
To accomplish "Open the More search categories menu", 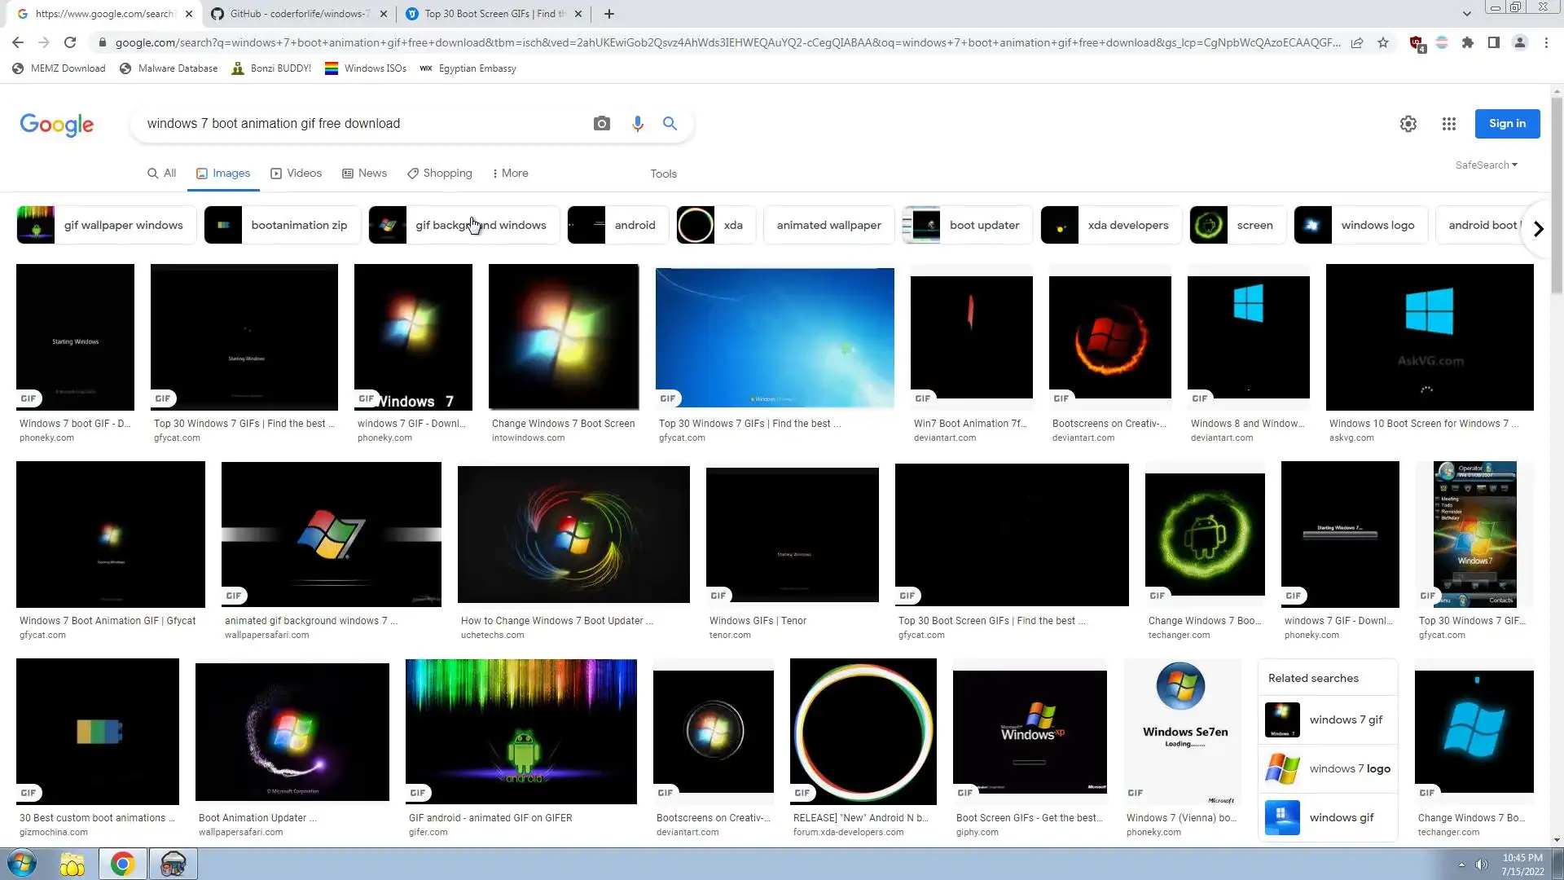I will tap(510, 173).
